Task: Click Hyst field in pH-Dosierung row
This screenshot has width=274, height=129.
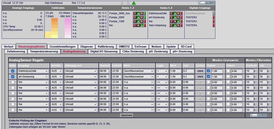Action: [x=188, y=77]
